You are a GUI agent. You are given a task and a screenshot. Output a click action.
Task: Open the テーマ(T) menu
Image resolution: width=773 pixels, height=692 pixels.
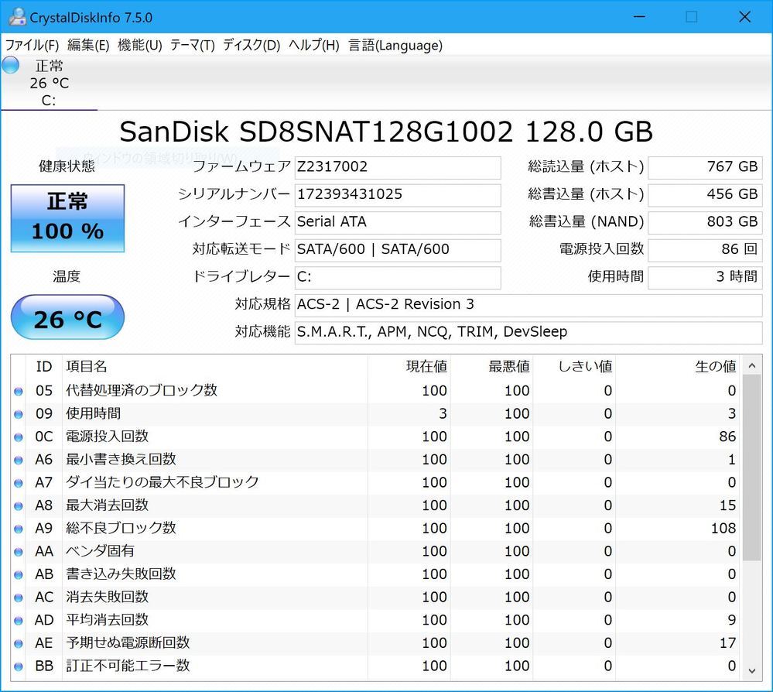point(192,46)
